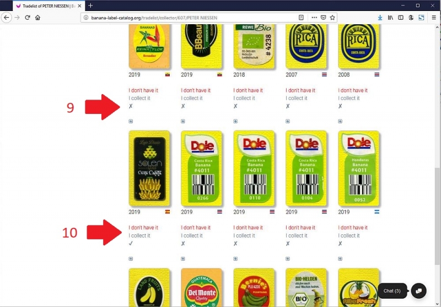The width and height of the screenshot is (441, 307).
Task: Toggle the check mark under Solen label
Action: pyautogui.click(x=131, y=243)
